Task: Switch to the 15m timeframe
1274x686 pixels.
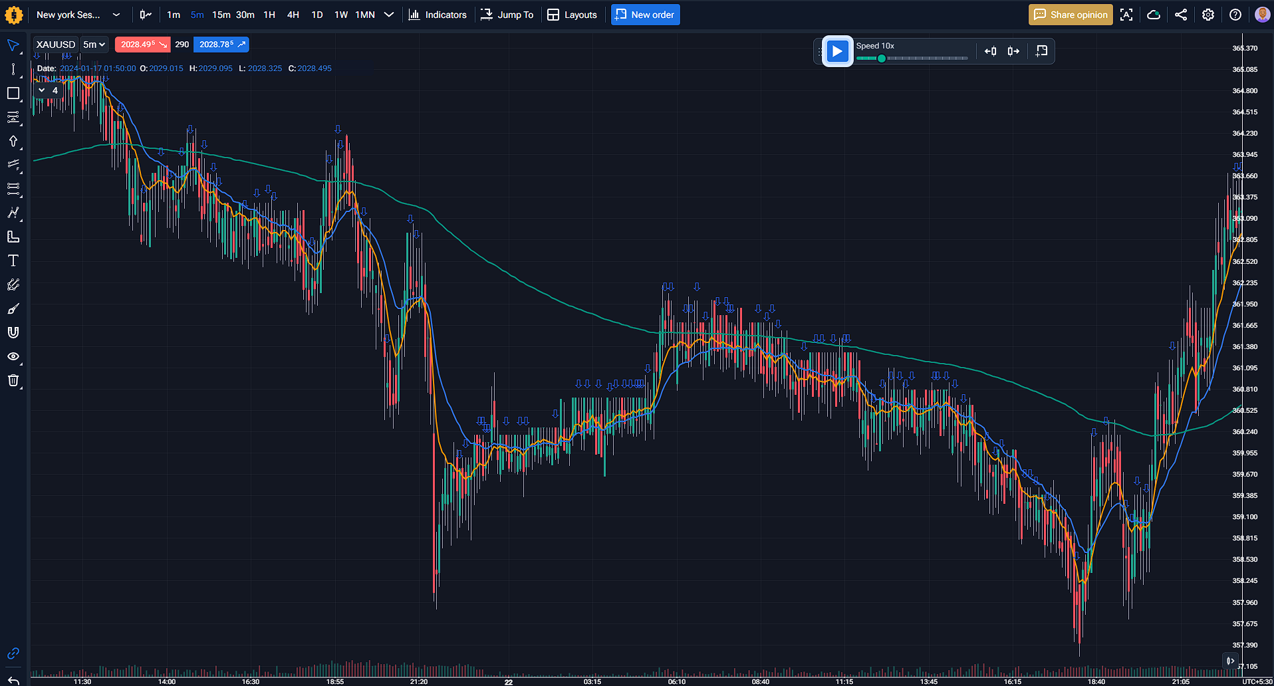Action: pos(221,15)
